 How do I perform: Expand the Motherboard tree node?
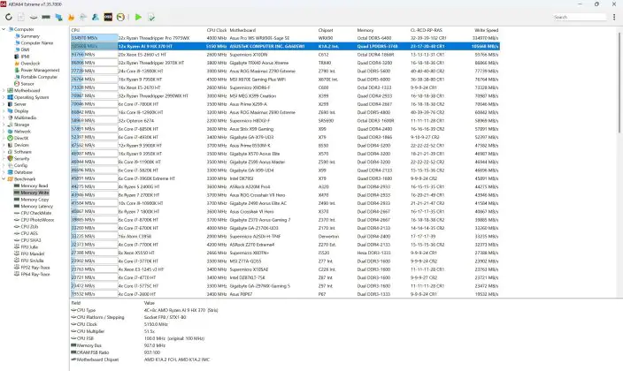[x=4, y=90]
